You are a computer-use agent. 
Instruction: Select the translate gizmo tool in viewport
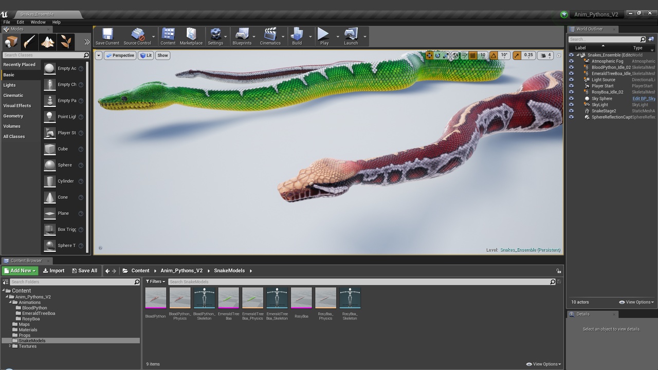click(429, 55)
